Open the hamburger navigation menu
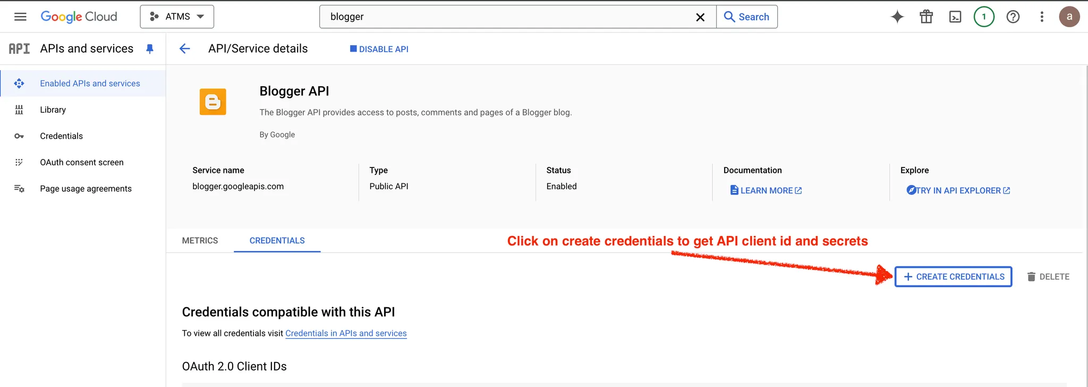 (20, 16)
